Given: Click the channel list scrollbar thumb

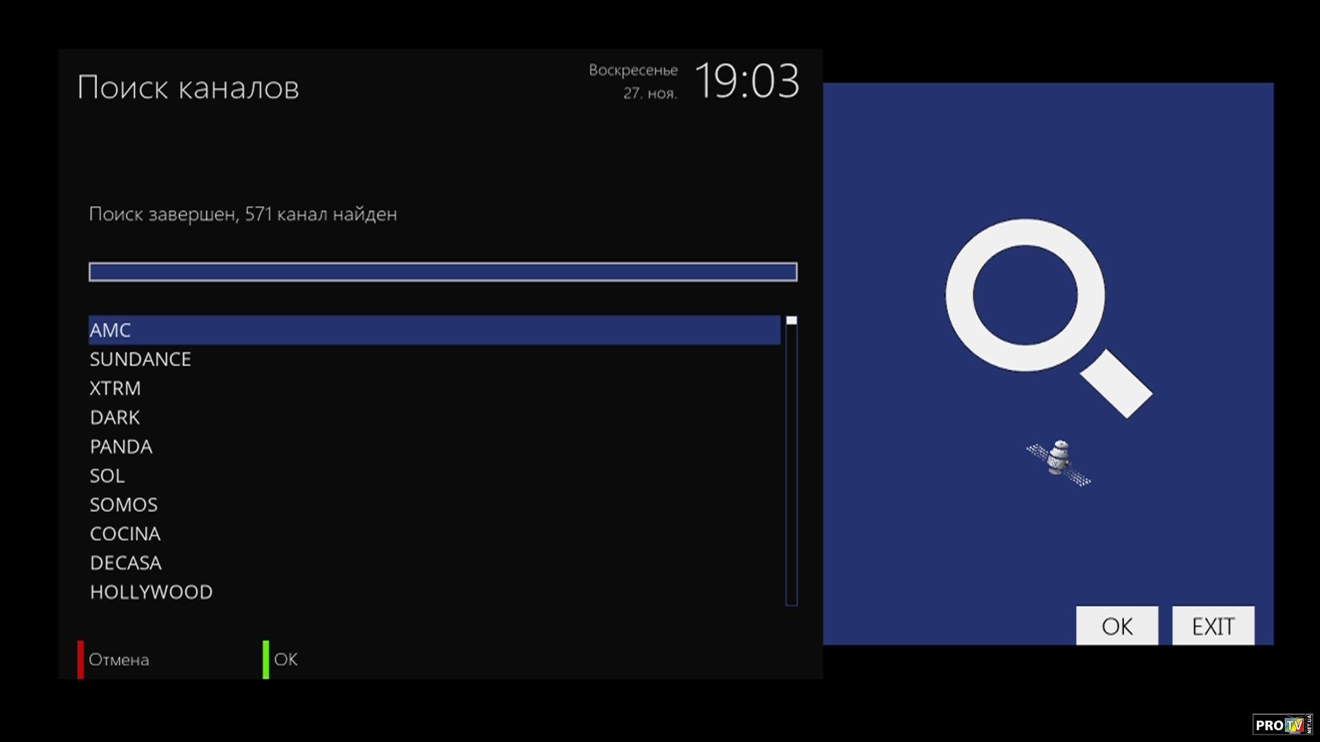Looking at the screenshot, I should point(791,320).
